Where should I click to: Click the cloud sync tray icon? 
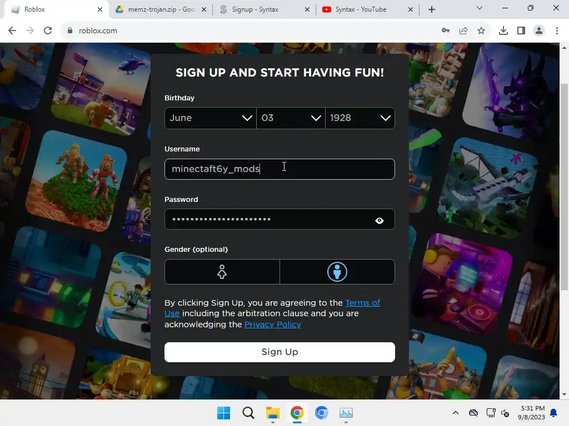tap(473, 413)
